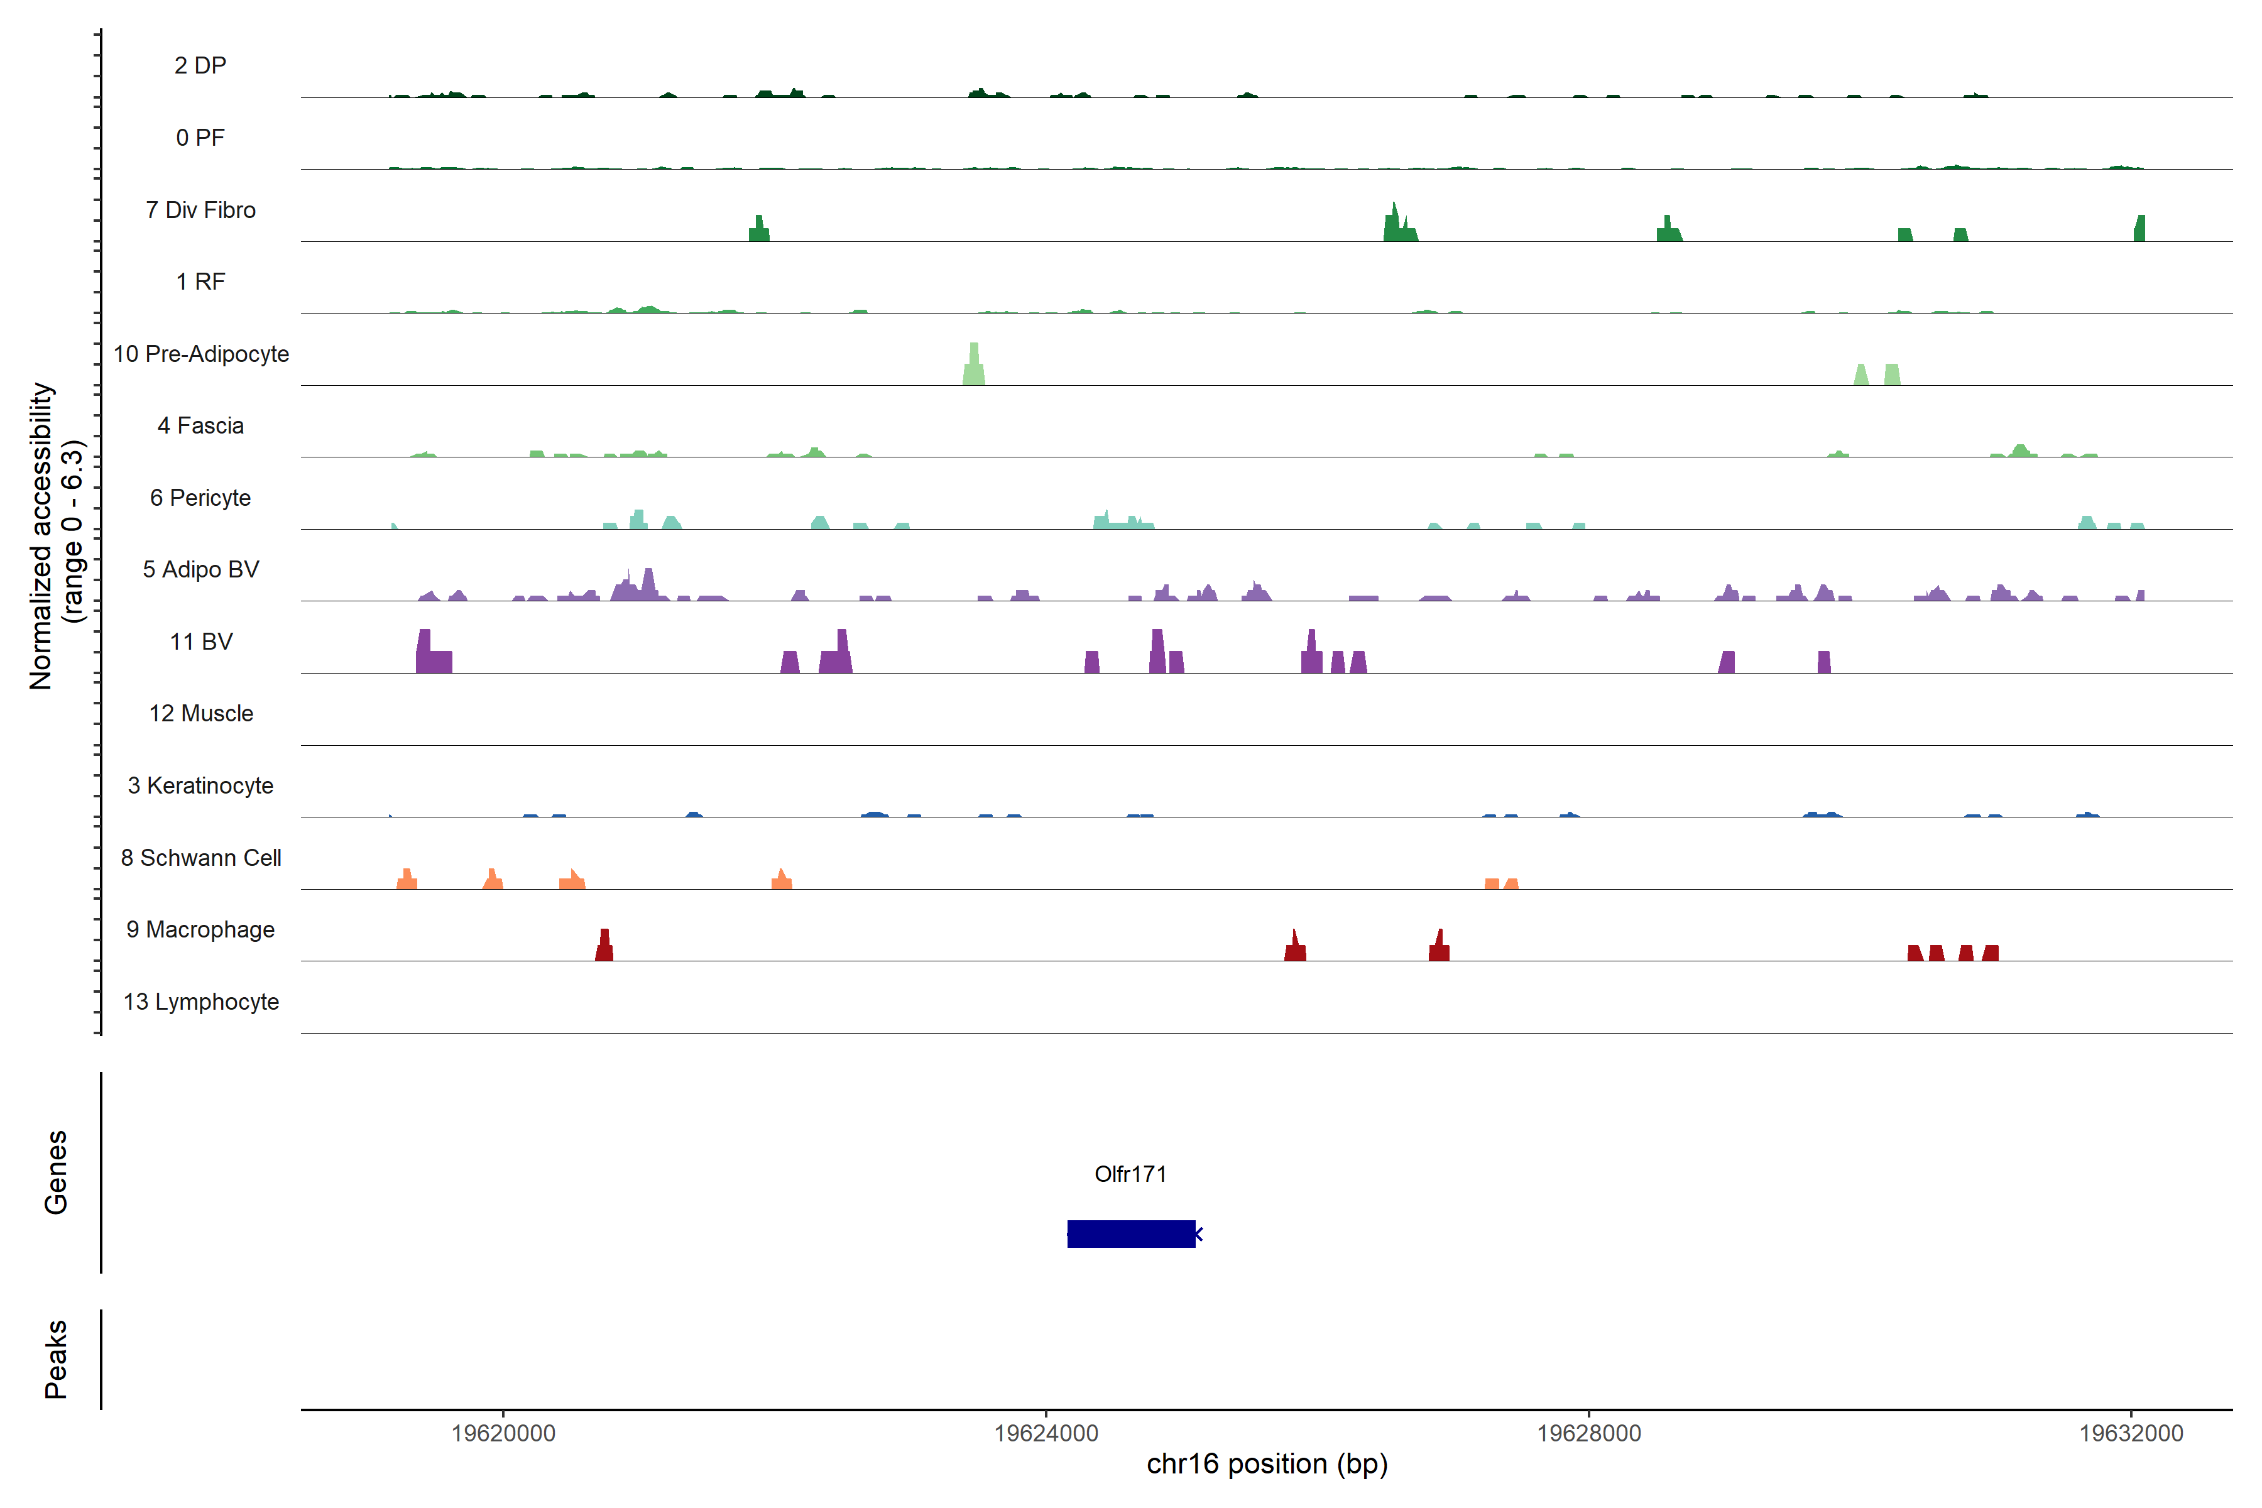Click the 19620000 x-axis tick label
Viewport: 2262px width, 1508px height.
point(503,1433)
